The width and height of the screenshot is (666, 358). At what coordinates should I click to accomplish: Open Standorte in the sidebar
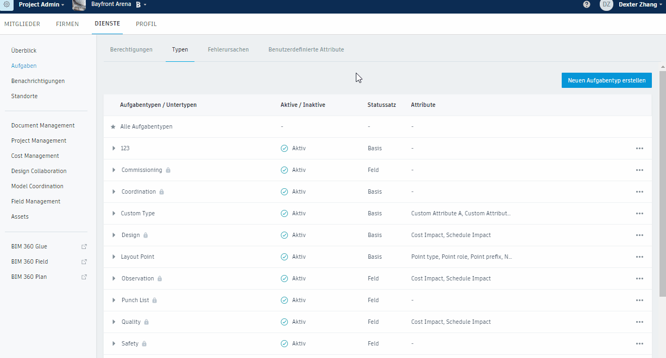pyautogui.click(x=24, y=96)
